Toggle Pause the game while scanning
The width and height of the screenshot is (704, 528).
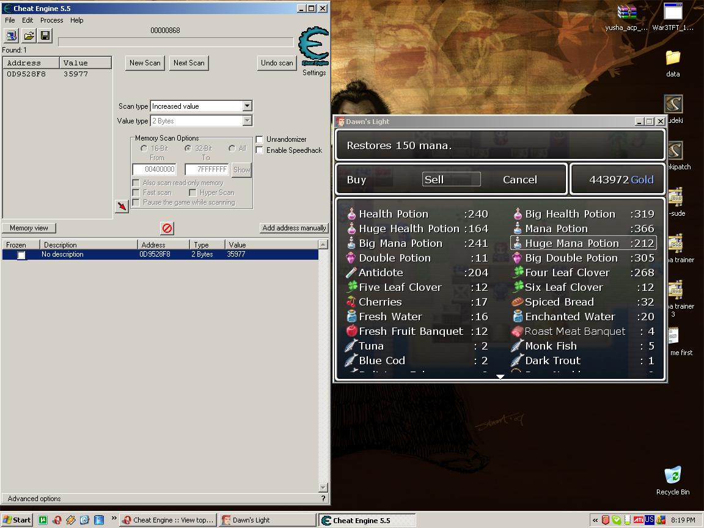pyautogui.click(x=136, y=202)
